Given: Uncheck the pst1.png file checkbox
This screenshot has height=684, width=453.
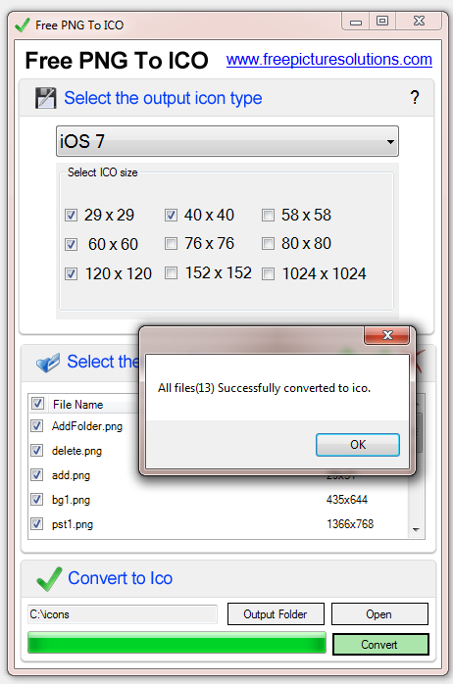Looking at the screenshot, I should tap(36, 523).
